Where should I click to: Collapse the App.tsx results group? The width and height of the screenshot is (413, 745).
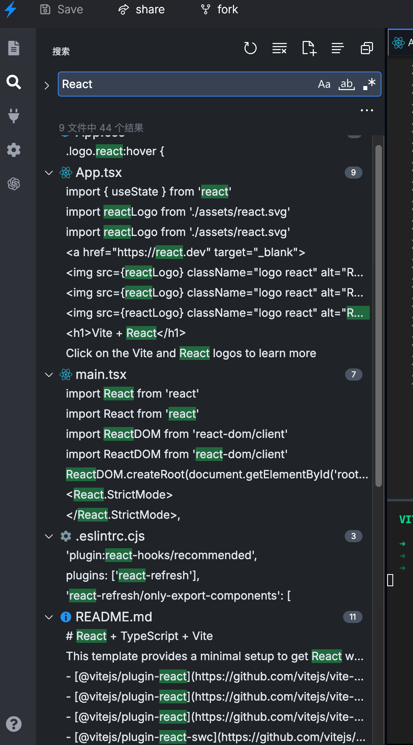(x=49, y=173)
